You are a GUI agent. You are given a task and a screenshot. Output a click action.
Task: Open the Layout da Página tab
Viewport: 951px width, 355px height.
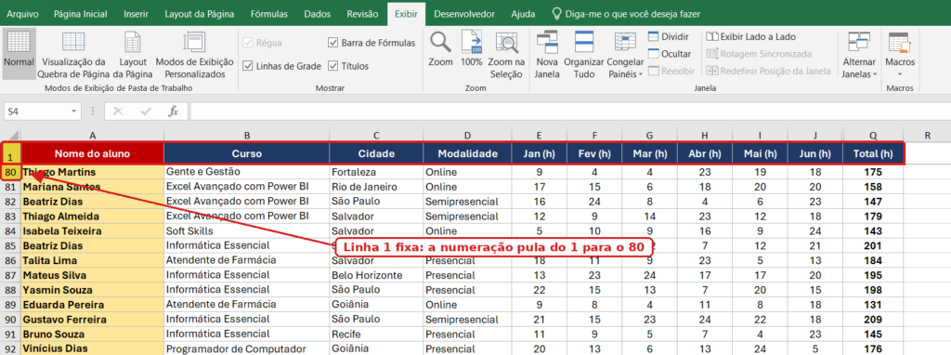pos(200,13)
